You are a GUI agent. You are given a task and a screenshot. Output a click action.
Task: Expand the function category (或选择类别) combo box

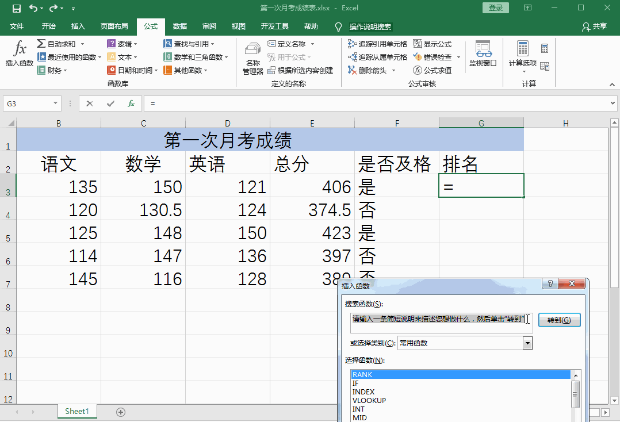coord(527,343)
